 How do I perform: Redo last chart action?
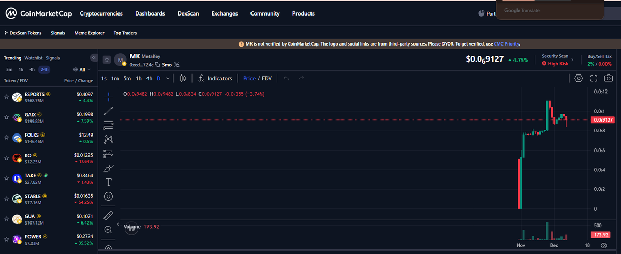coord(301,78)
